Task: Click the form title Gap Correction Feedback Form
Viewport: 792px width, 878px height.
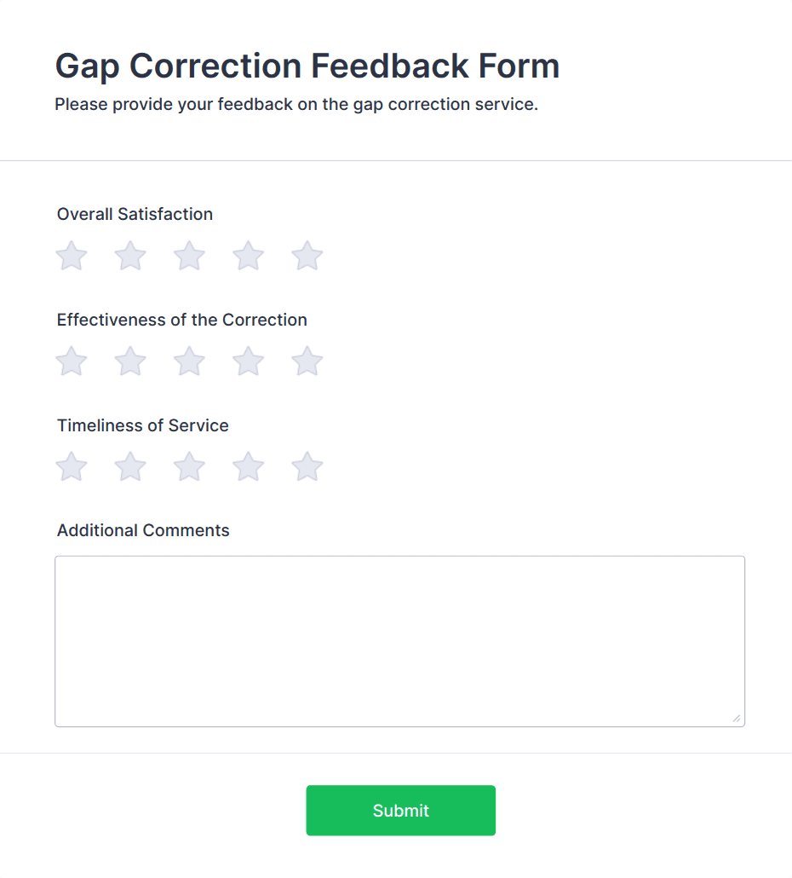Action: (307, 66)
